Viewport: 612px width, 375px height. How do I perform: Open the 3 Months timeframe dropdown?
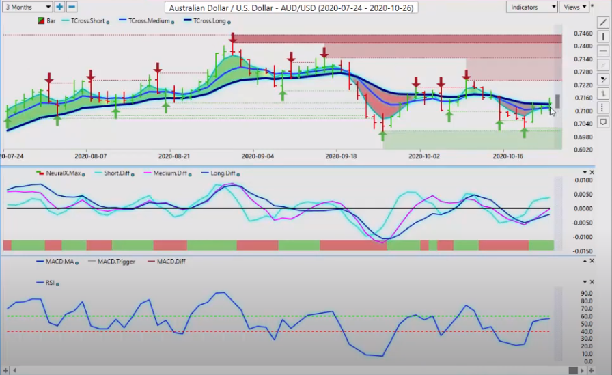tap(27, 7)
